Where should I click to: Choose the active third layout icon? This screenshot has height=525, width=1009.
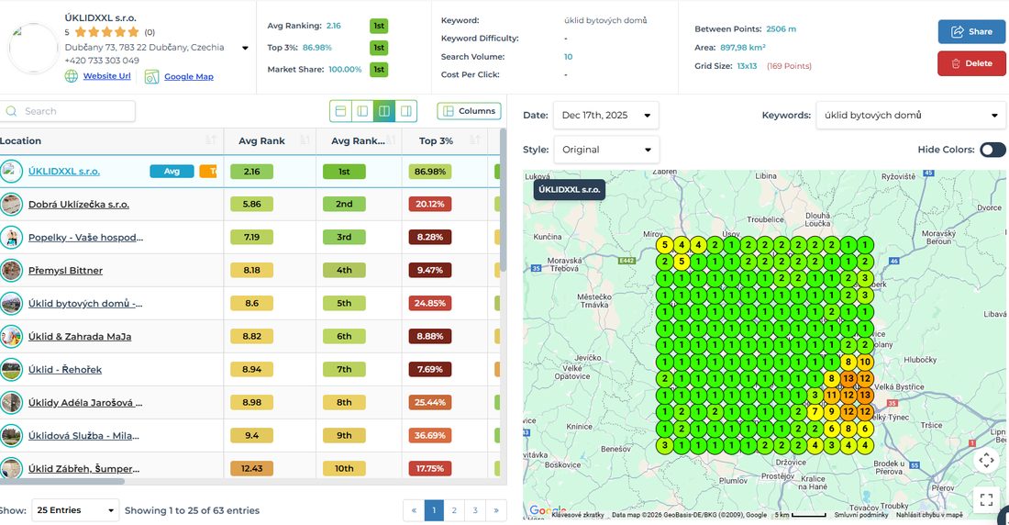(x=384, y=111)
